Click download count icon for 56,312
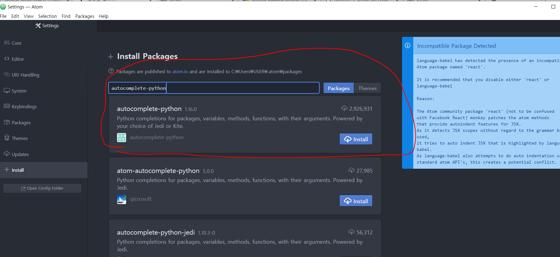The image size is (560, 257). point(352,232)
